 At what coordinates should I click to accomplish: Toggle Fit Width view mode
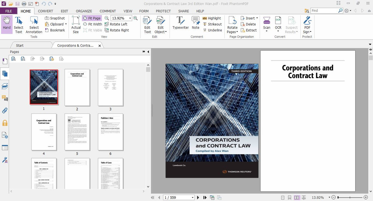[93, 24]
